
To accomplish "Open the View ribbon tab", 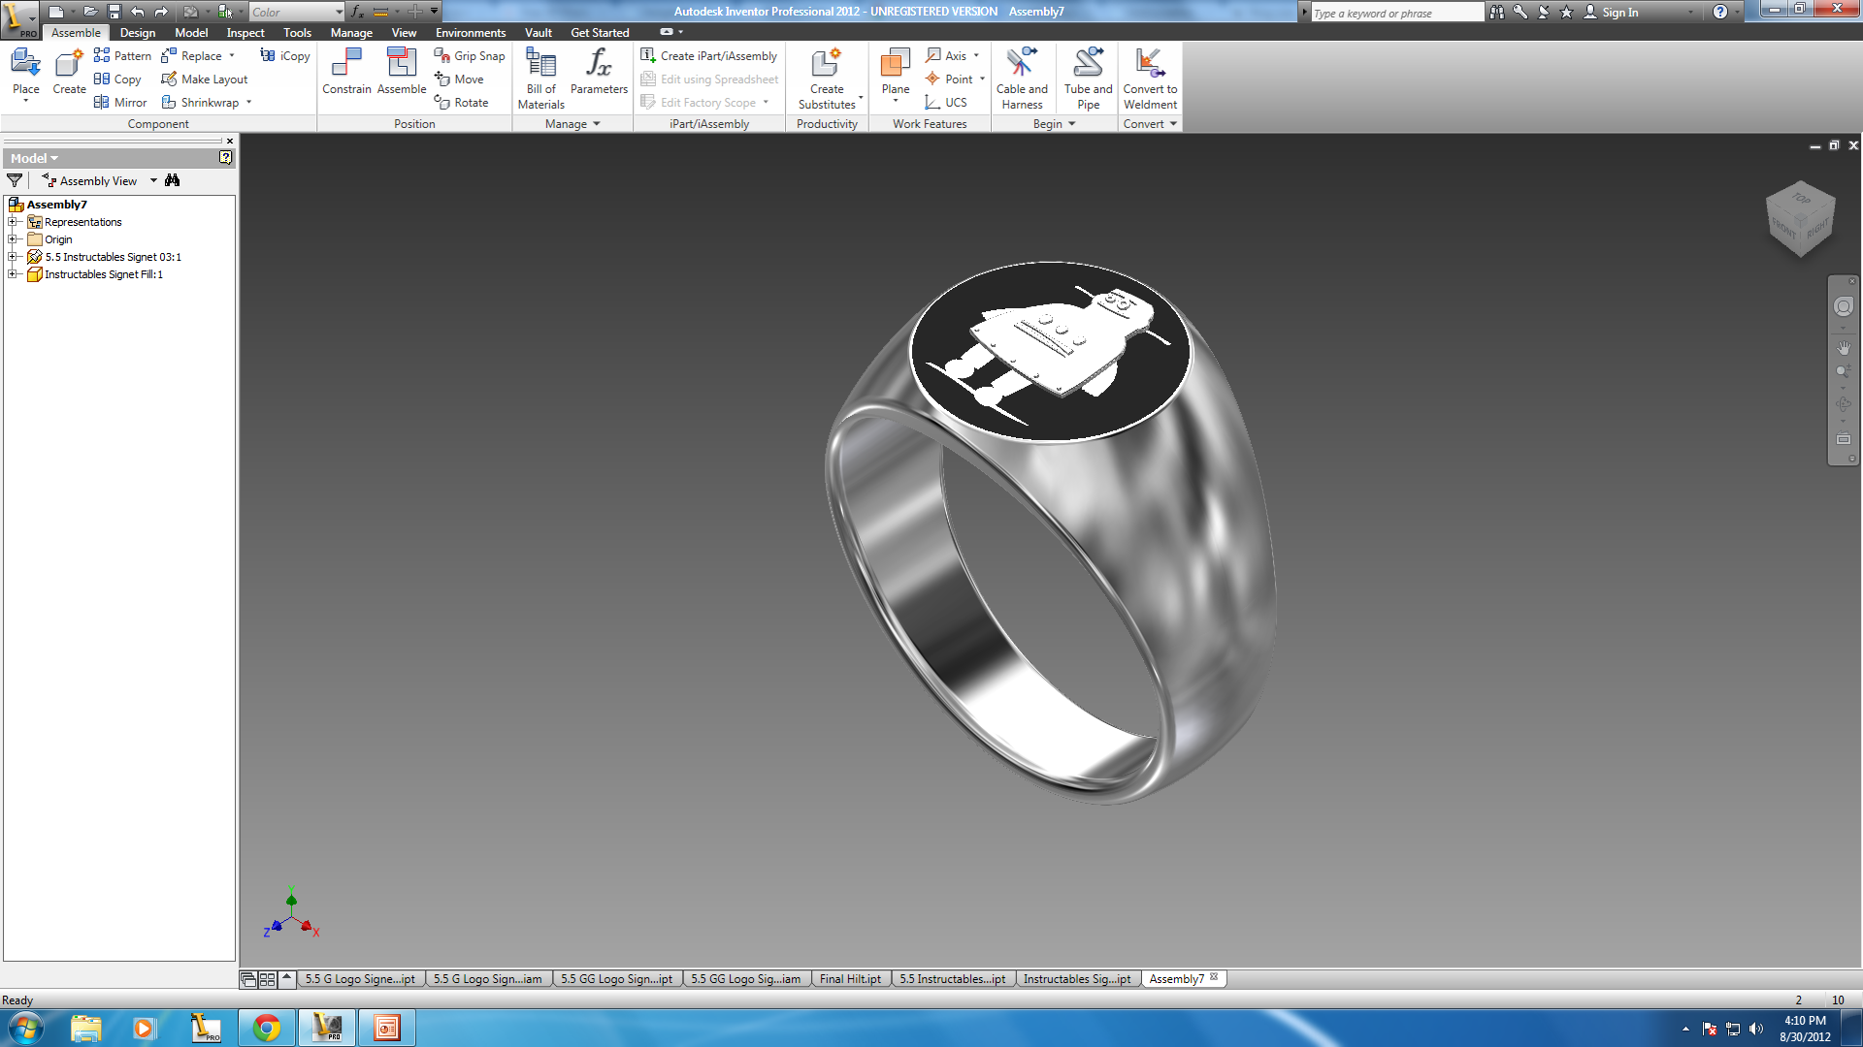I will click(404, 32).
